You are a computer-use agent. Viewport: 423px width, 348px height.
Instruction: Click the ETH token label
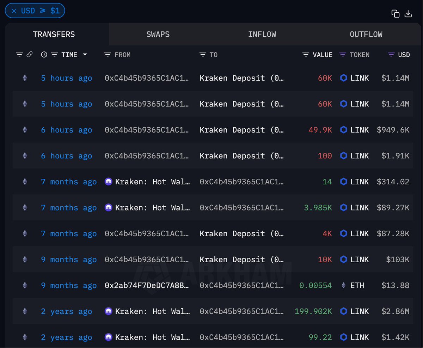click(x=357, y=285)
